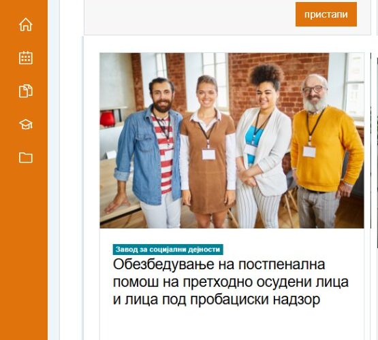Screen dimensions: 378x340
Task: Select the graduation cap courses icon
Action: point(26,124)
